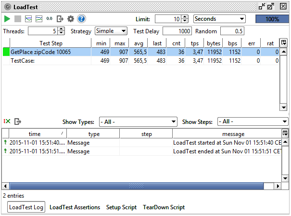
Task: Run the LoadTest with green play button
Action: 7,19
